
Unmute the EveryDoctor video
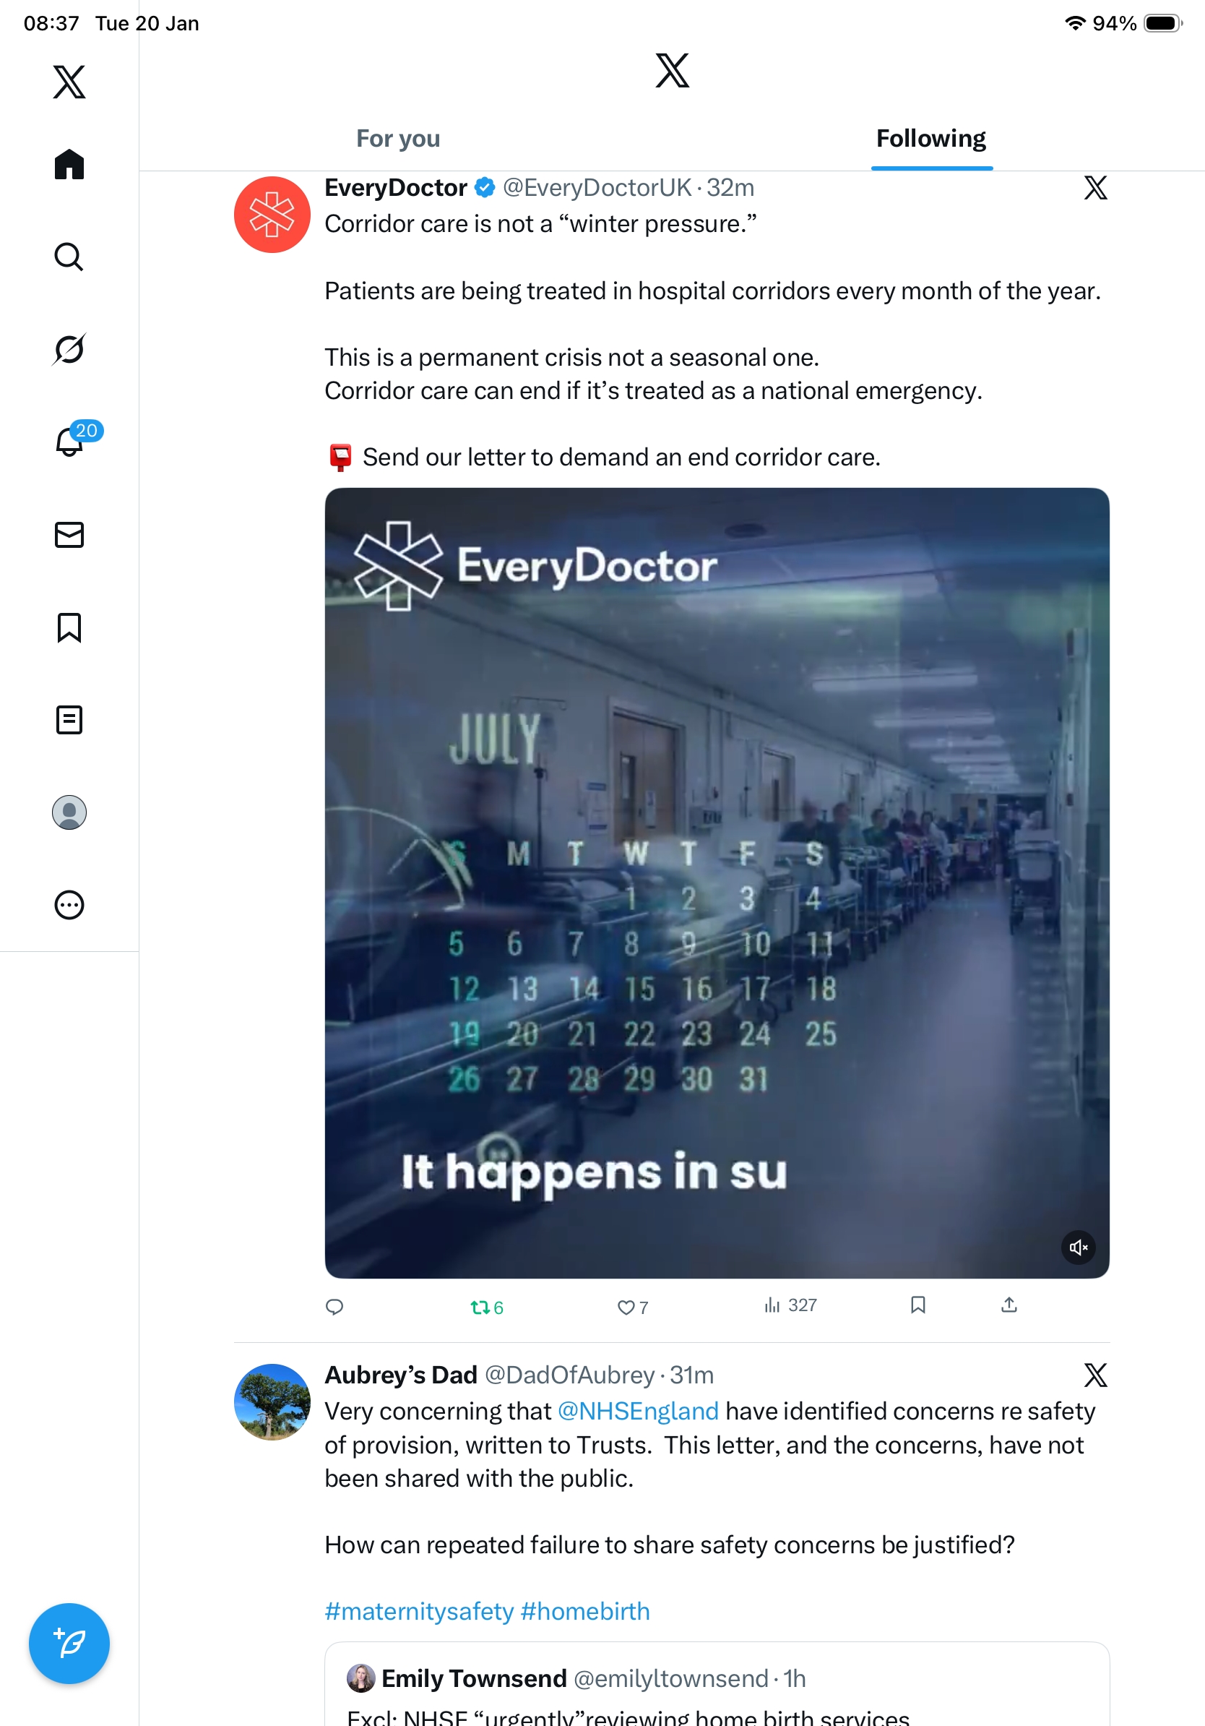point(1078,1248)
